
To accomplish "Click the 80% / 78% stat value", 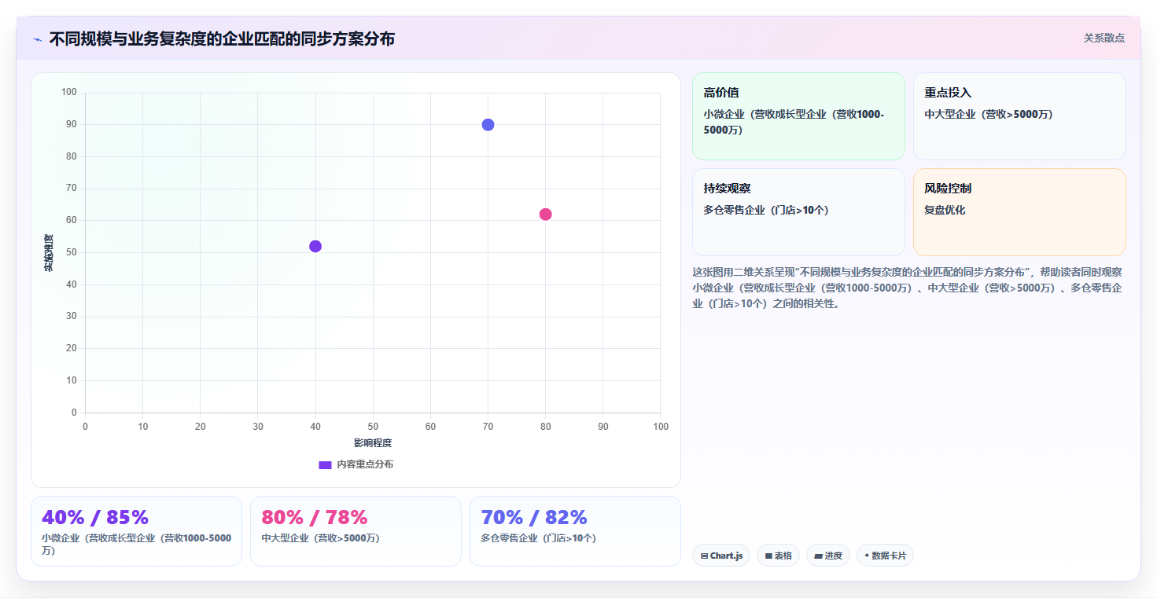I will click(315, 517).
